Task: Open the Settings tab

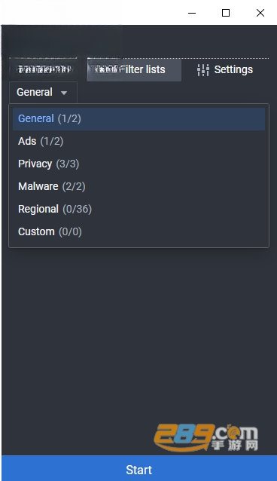Action: pos(225,69)
